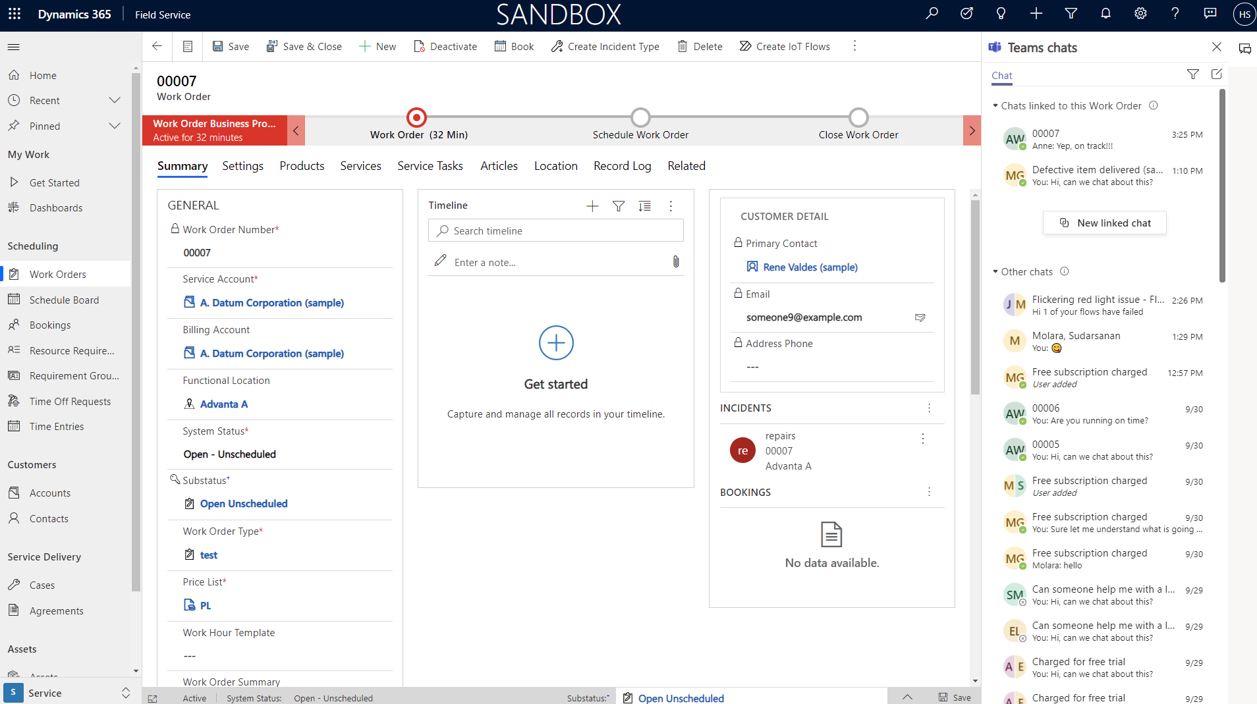
Task: Click the Create Incident Type icon
Action: pyautogui.click(x=555, y=46)
